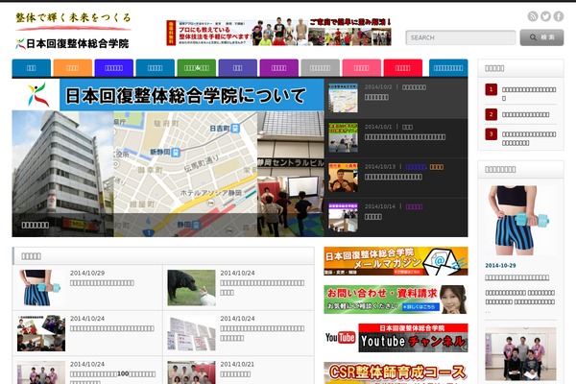Click the 日本回復整体総合学院 header logo
This screenshot has height=384, width=576.
(72, 43)
